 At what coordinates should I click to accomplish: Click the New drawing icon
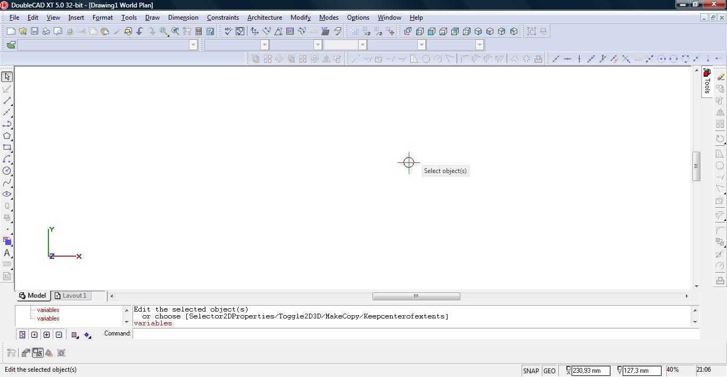click(11, 31)
